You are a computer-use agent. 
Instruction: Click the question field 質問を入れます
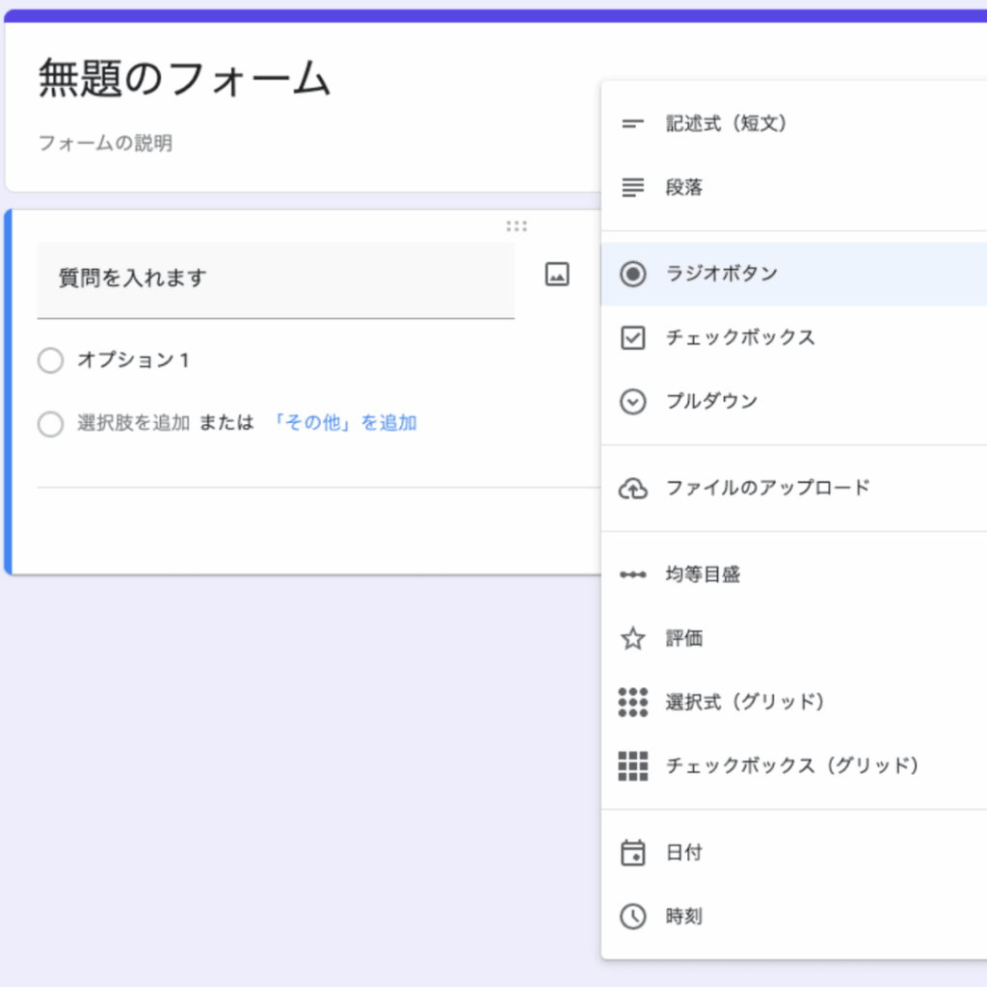276,280
